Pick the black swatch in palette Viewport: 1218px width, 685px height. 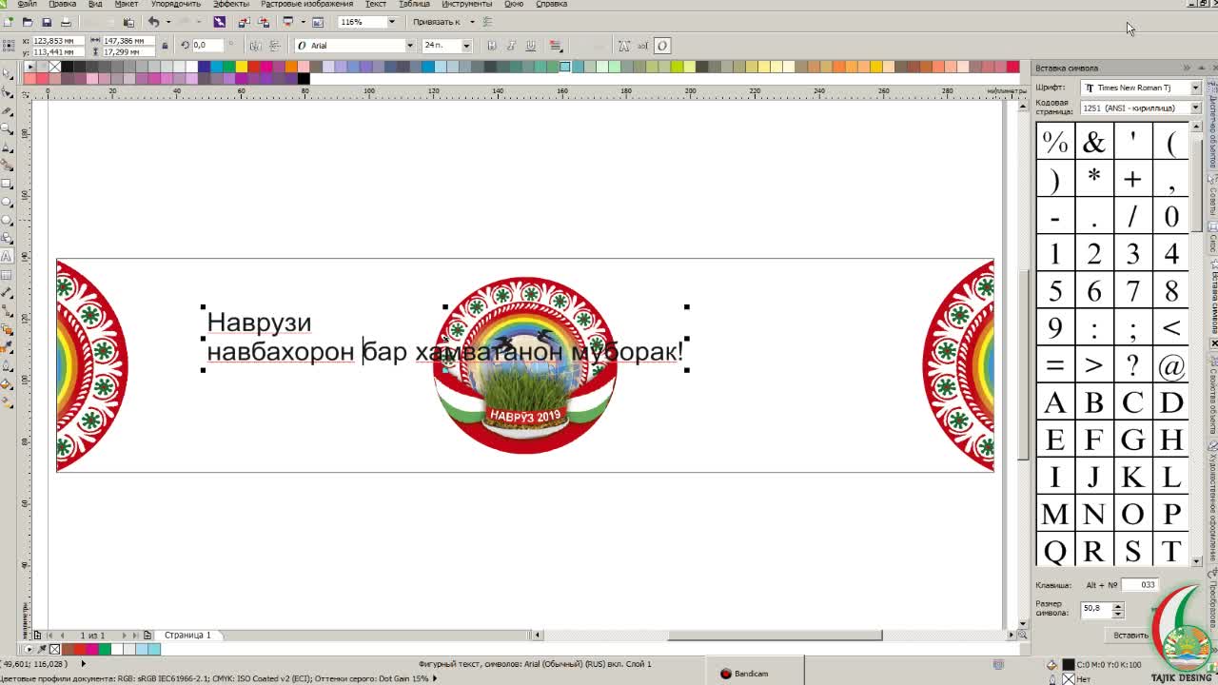click(x=67, y=67)
